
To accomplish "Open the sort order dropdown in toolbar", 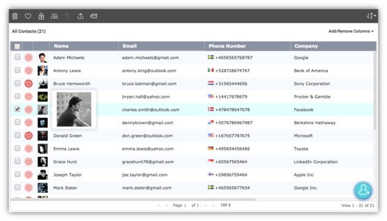I will point(371,16).
